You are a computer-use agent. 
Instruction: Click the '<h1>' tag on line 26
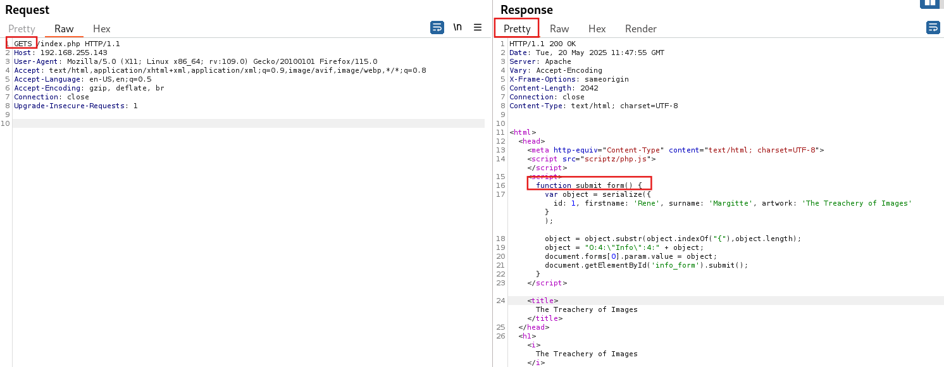(x=527, y=336)
